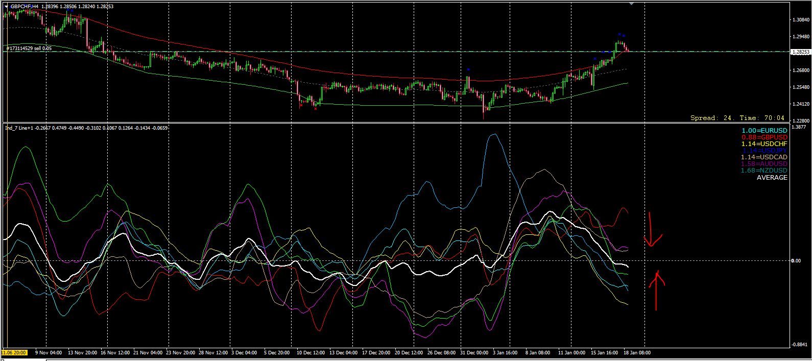Viewport: 812px width, 361px height.
Task: Click the 28 Nov 12:00 time label
Action: [213, 352]
